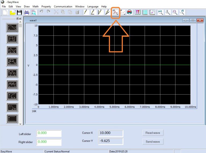Click the Print icon in toolbar
This screenshot has width=206, height=153.
tap(27, 12)
